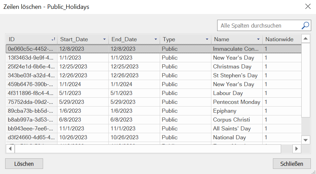This screenshot has height=174, width=316.
Task: Click the 'Christmas Day' name cell
Action: 237,67
